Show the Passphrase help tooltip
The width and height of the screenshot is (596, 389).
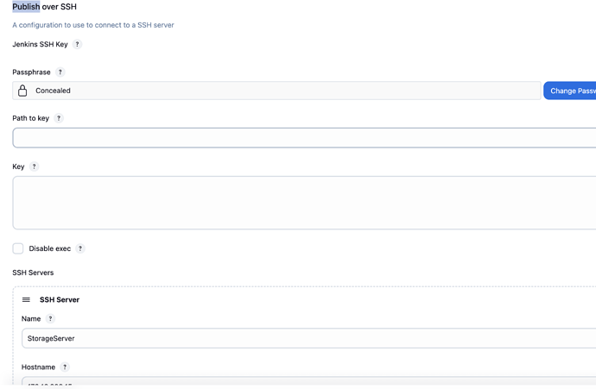coord(60,72)
